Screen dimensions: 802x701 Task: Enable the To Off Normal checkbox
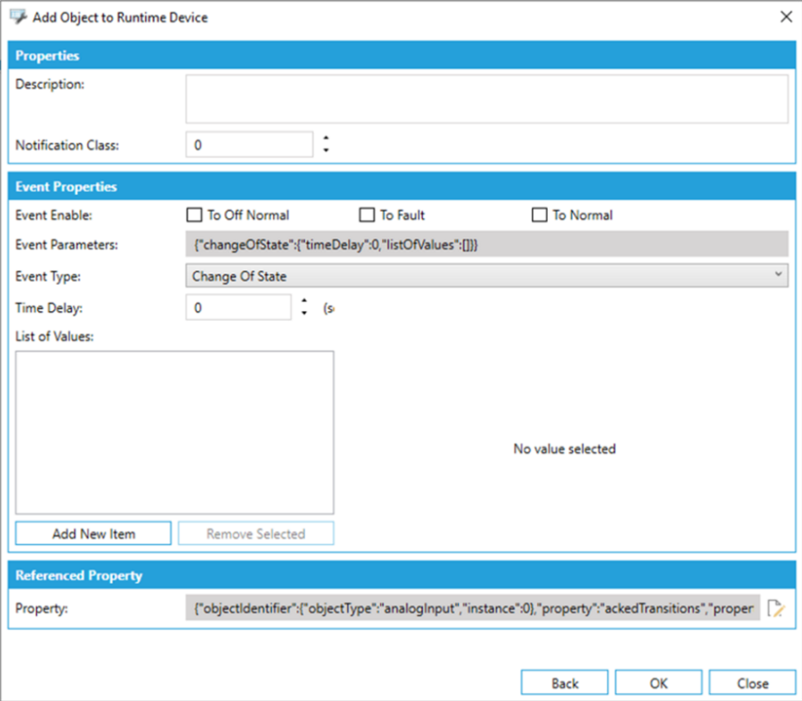(x=193, y=215)
